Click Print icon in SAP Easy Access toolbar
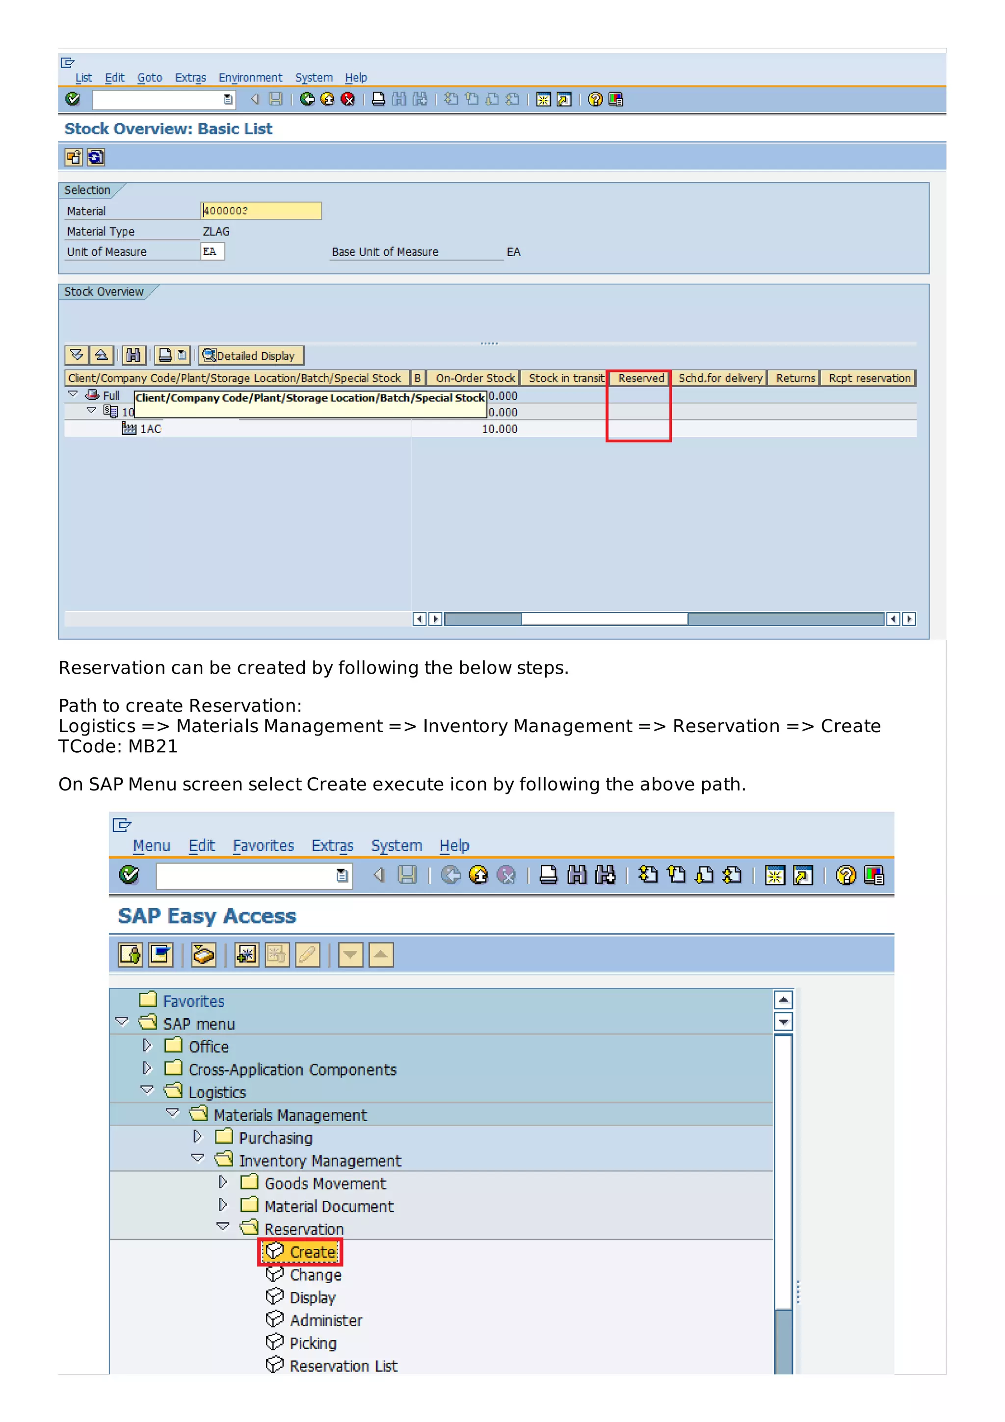The height and width of the screenshot is (1422, 1005). coord(548,875)
